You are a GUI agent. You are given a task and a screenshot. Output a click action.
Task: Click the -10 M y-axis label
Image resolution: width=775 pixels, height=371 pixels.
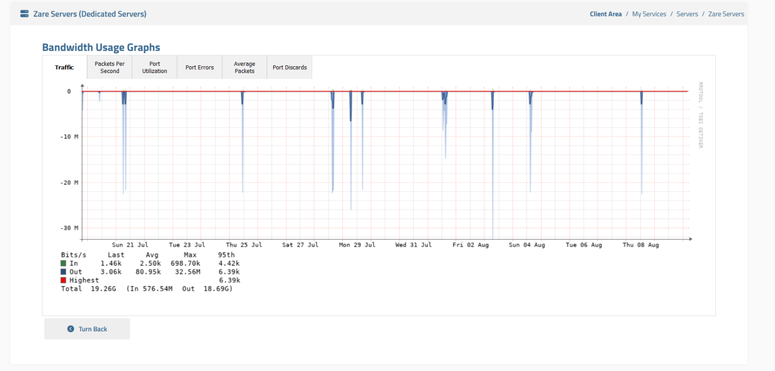tap(69, 137)
